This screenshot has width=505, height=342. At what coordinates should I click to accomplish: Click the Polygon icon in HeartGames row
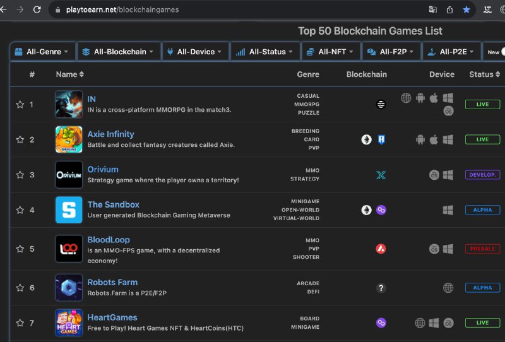[x=381, y=322]
